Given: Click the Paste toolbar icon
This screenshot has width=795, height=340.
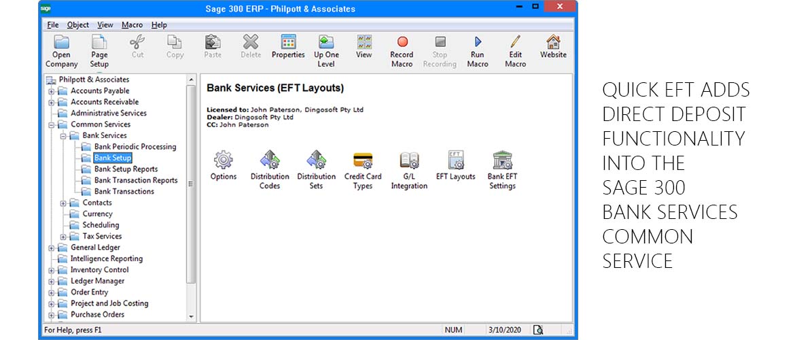Looking at the screenshot, I should point(213,47).
